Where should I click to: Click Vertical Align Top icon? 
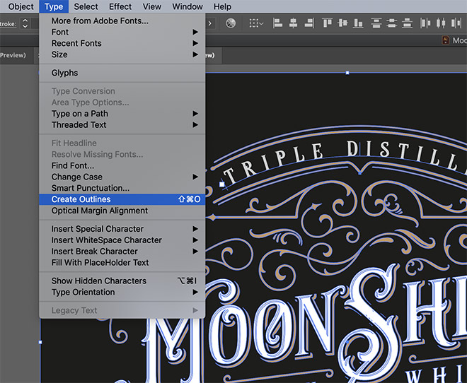point(328,23)
